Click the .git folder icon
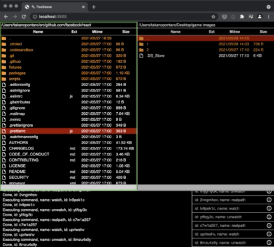Screen dimensions: 274x247 click(x=4, y=55)
